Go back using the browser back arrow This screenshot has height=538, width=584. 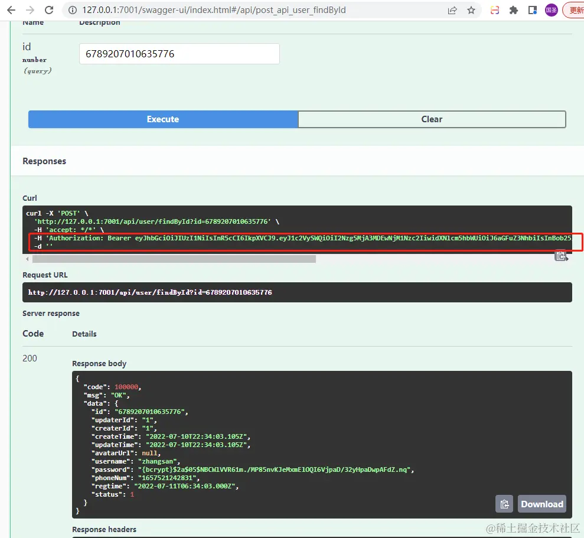tap(11, 10)
